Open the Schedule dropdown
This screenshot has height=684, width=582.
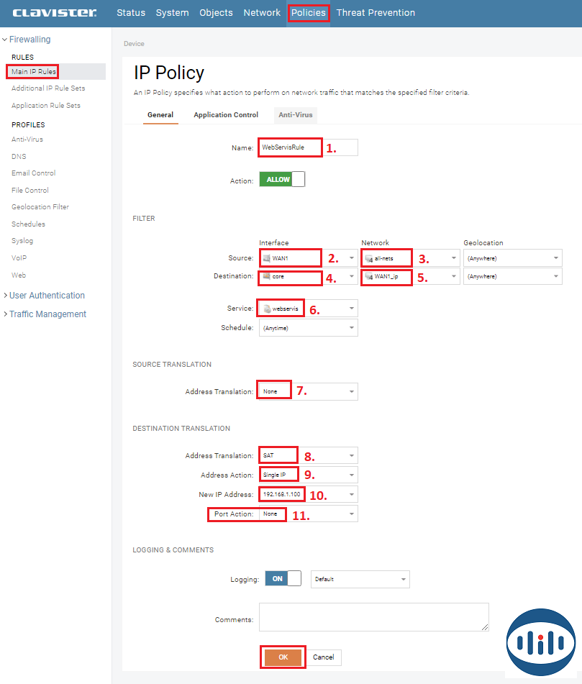point(308,328)
